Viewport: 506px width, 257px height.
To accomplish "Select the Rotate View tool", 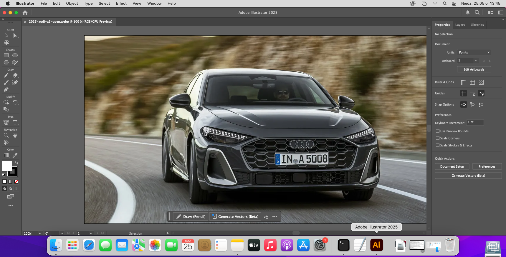I will point(6,142).
